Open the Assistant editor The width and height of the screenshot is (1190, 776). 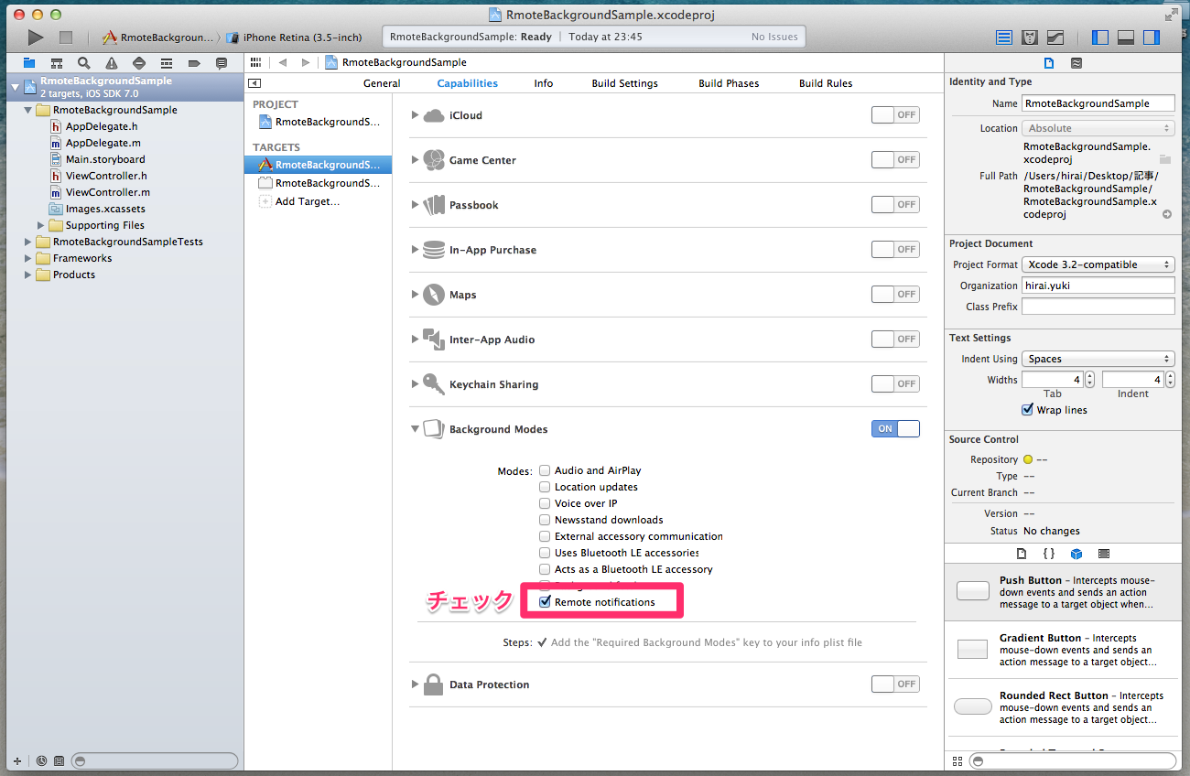[x=1030, y=37]
